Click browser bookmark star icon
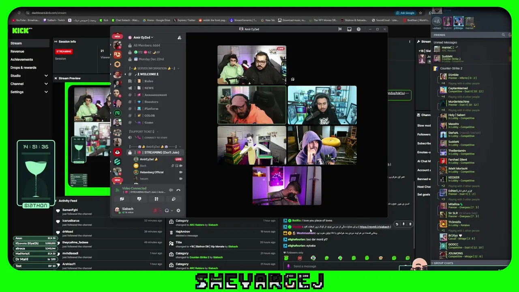The width and height of the screenshot is (519, 292). pos(420,13)
